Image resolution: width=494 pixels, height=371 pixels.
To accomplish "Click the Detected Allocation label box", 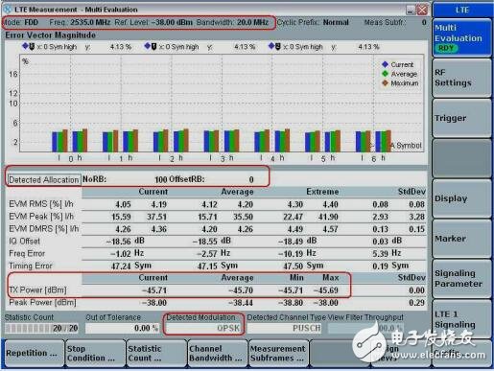I will pos(44,180).
